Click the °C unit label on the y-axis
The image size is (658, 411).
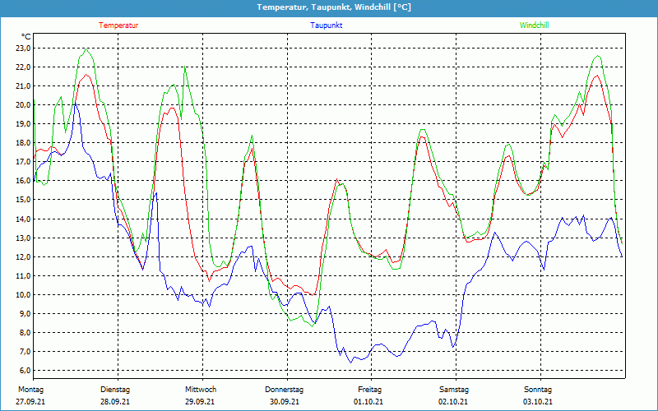(26, 37)
